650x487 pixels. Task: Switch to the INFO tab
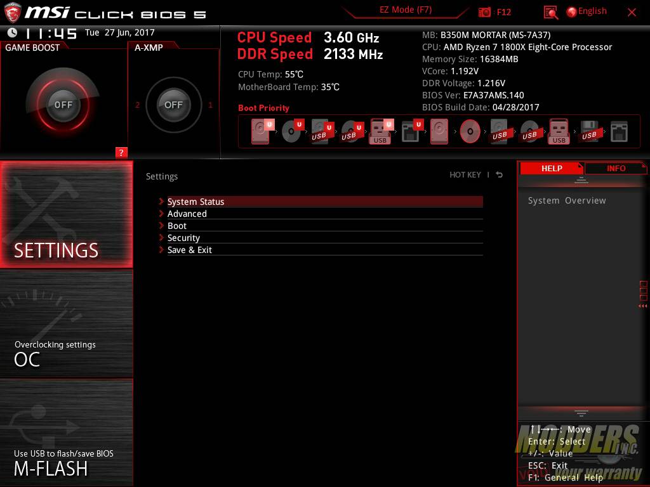[x=616, y=168]
